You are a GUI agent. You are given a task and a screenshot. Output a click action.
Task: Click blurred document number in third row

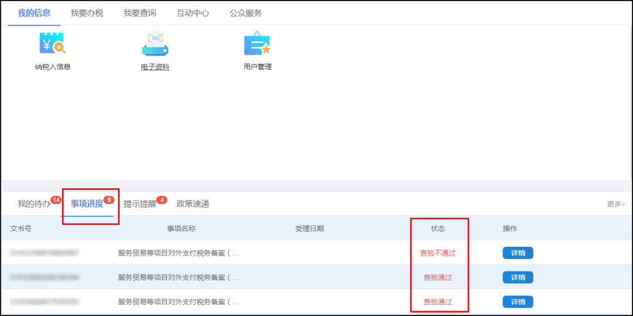(45, 301)
